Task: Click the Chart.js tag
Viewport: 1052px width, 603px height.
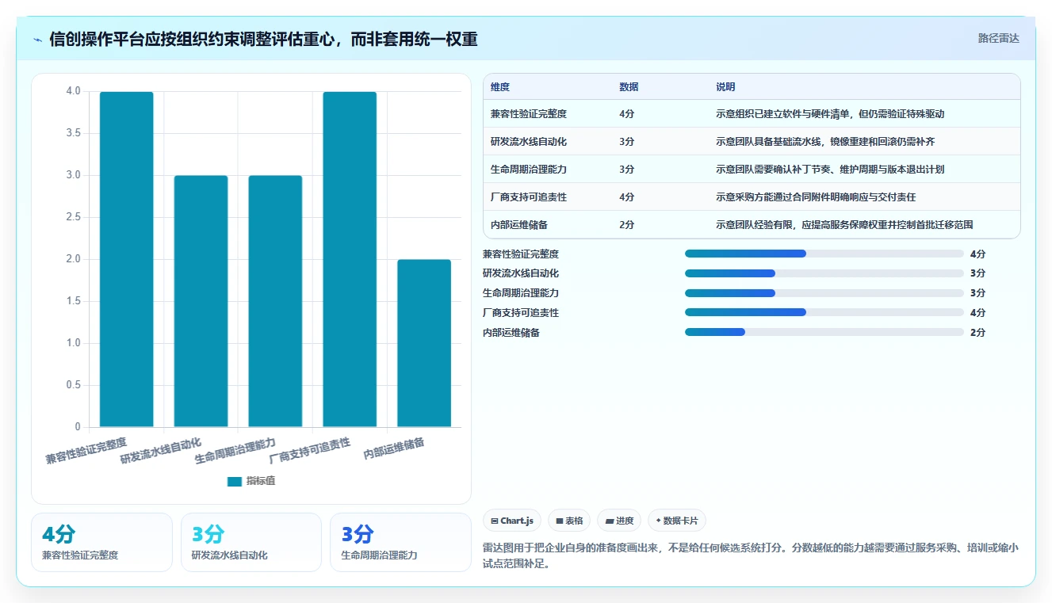Action: click(x=512, y=521)
